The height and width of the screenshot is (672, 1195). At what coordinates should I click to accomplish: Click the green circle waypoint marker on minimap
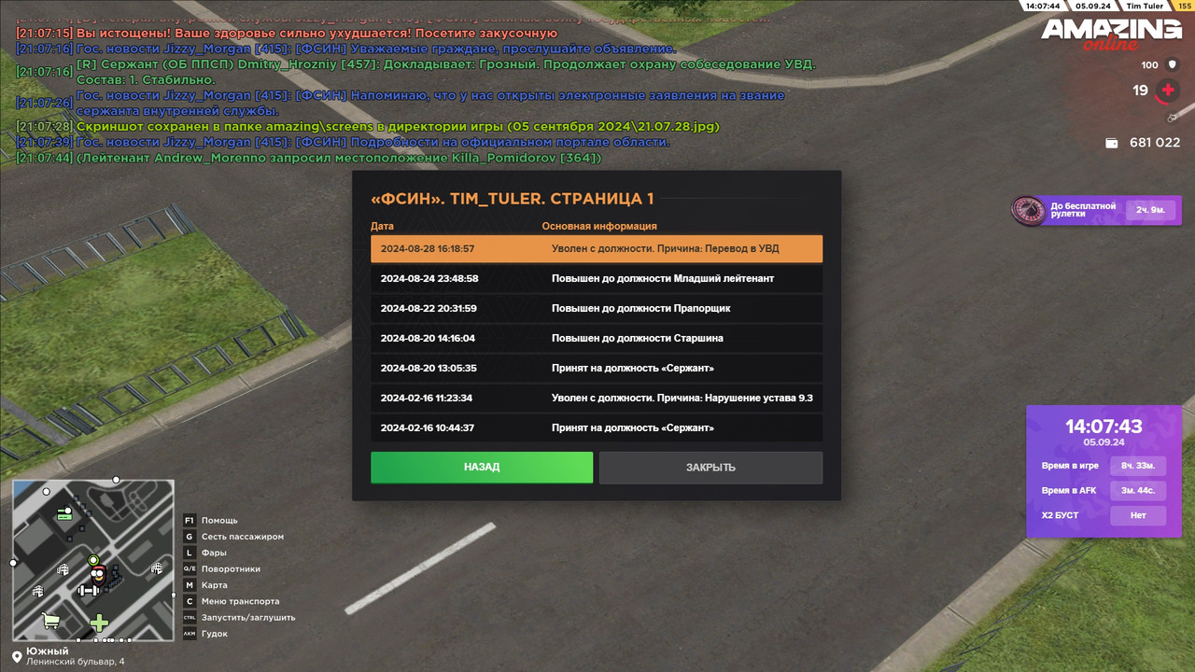pyautogui.click(x=93, y=560)
